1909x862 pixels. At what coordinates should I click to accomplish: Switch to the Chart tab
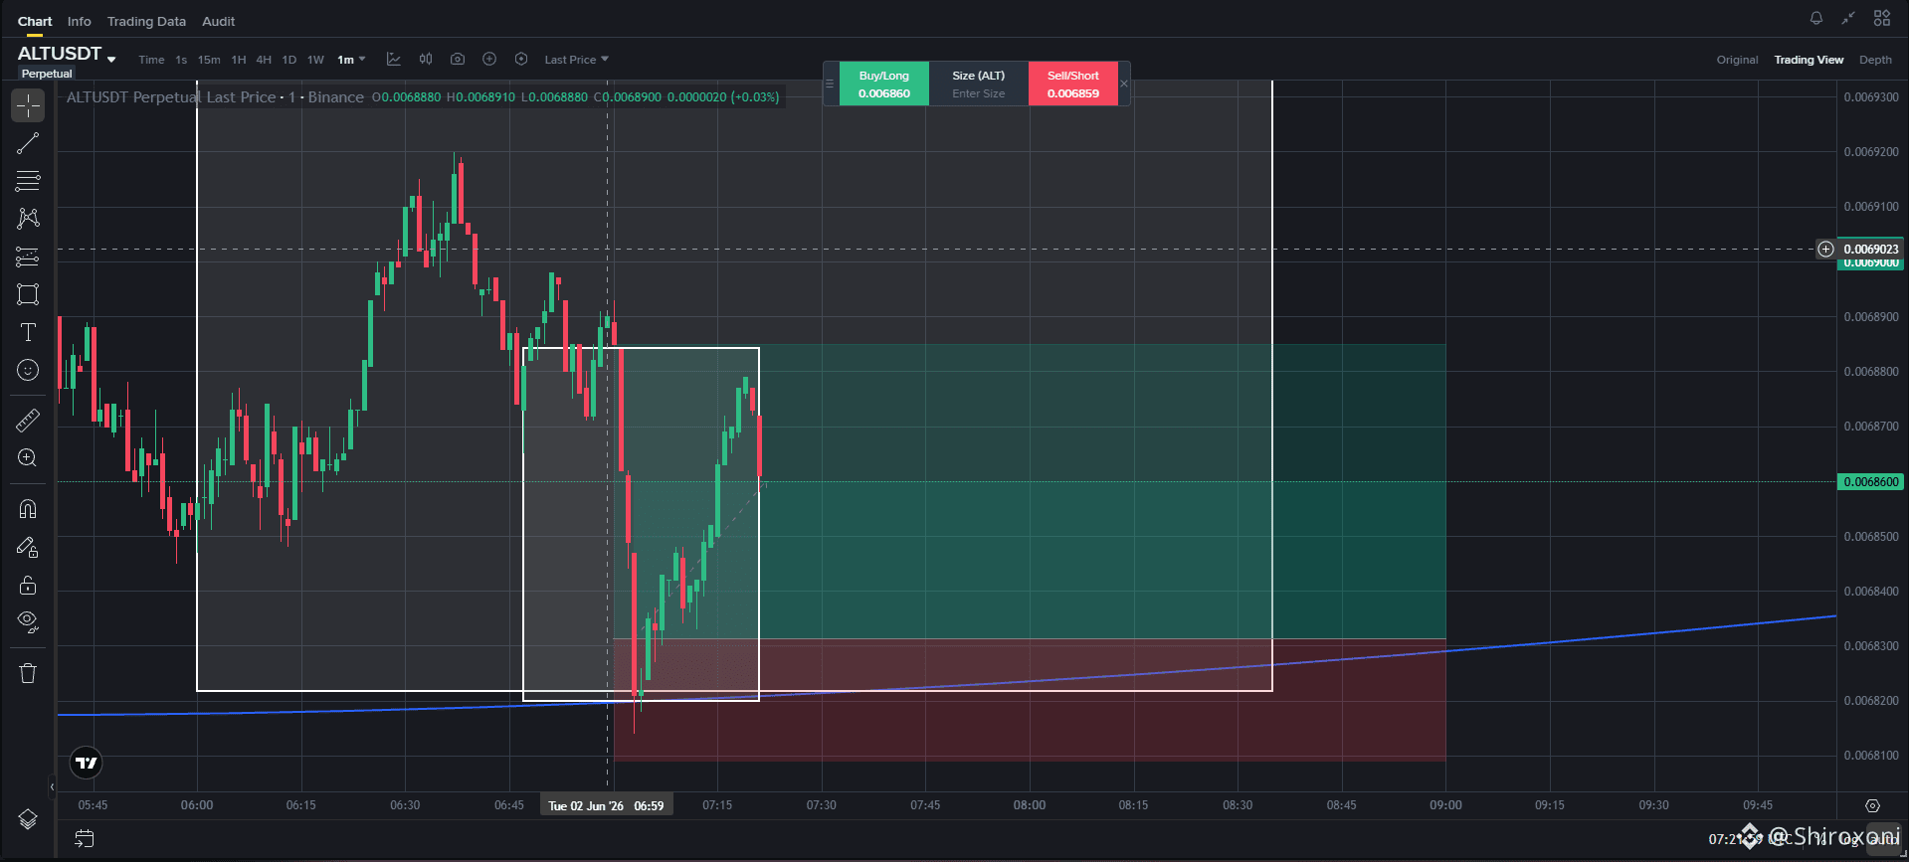(x=35, y=21)
